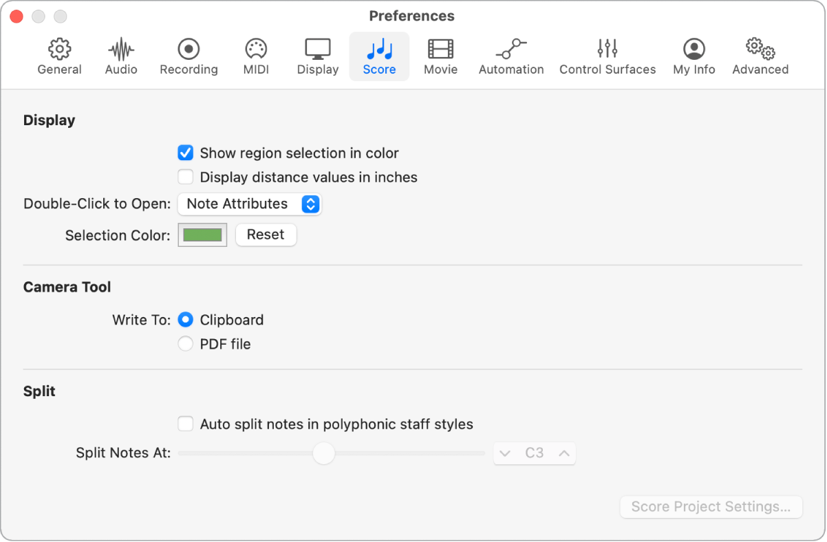The width and height of the screenshot is (827, 542).
Task: Switch to Display preferences monitor icon
Action: click(318, 50)
